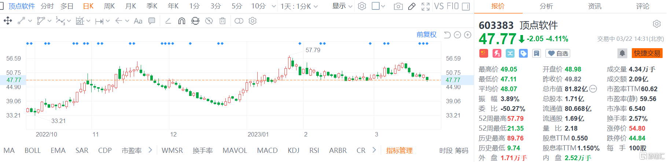667x162 pixels.
Task: Zoom out the chart with minus icon
Action: pyautogui.click(x=457, y=35)
